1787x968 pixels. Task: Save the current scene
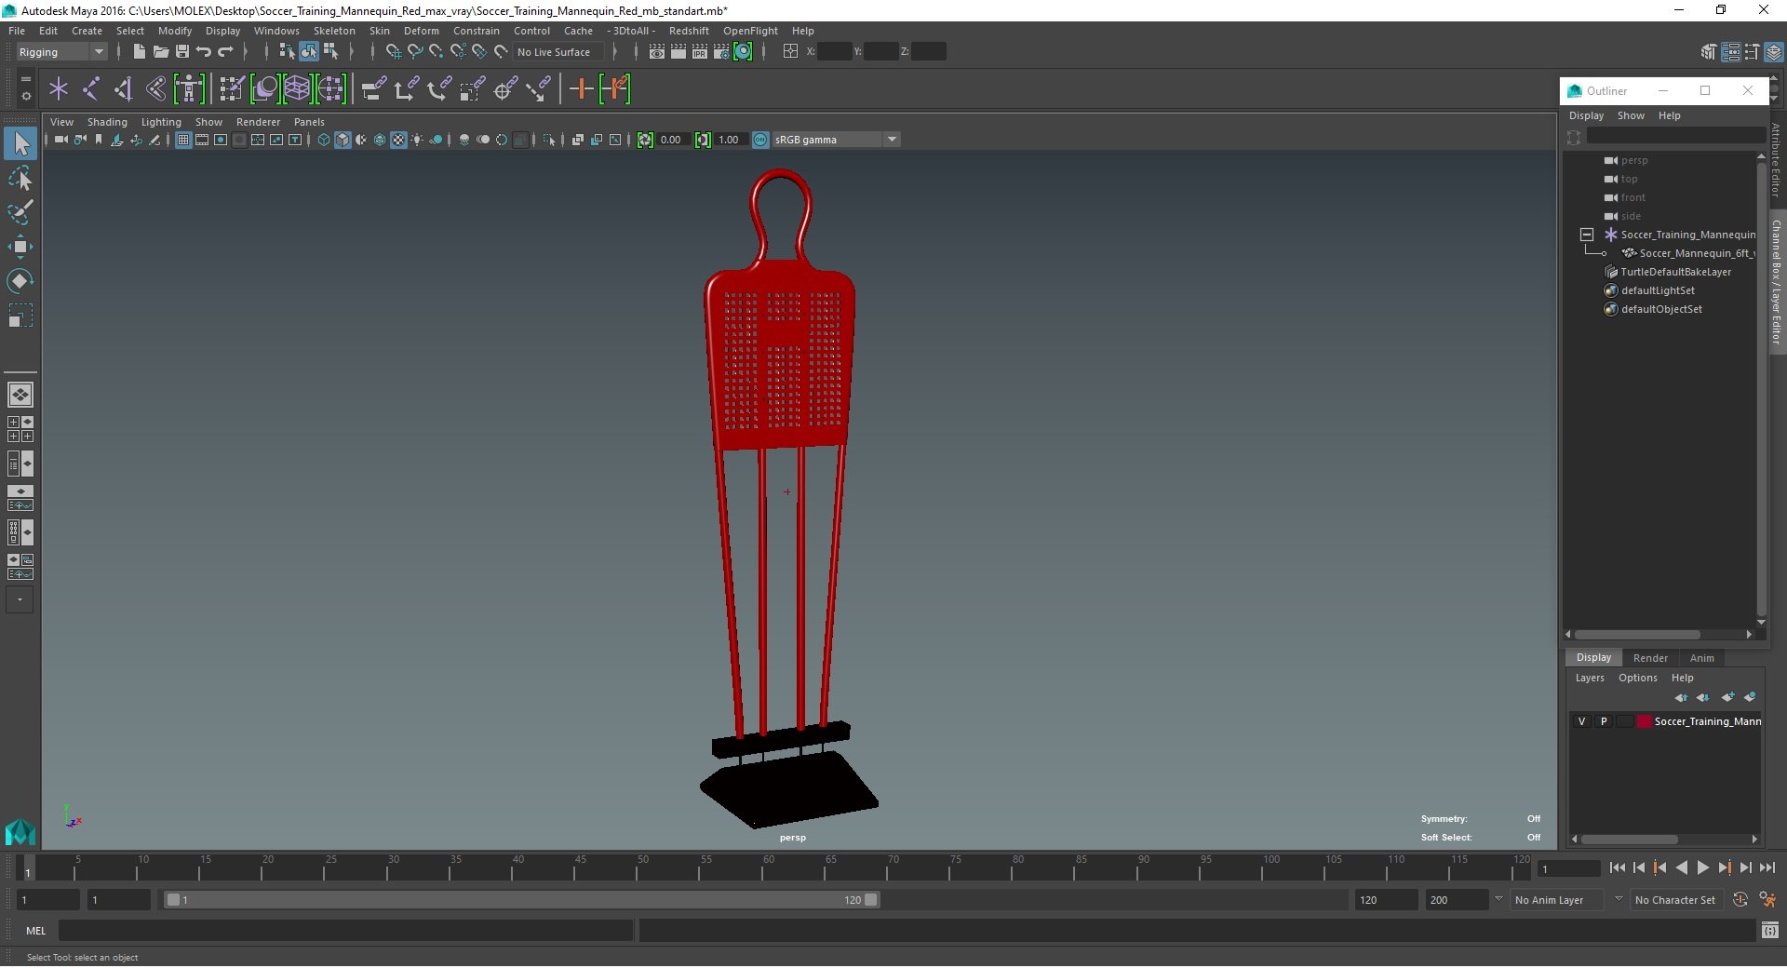pos(182,52)
